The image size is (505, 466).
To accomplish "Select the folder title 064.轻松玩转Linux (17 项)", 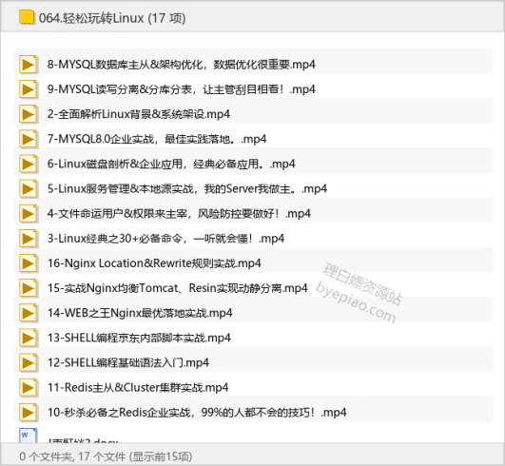I will coord(112,18).
